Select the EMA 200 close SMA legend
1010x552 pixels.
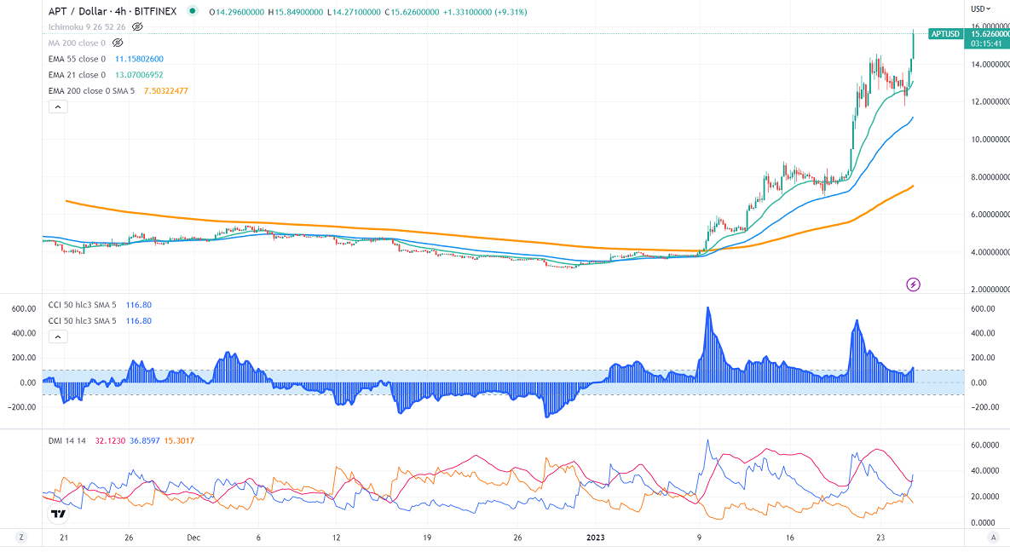[91, 91]
